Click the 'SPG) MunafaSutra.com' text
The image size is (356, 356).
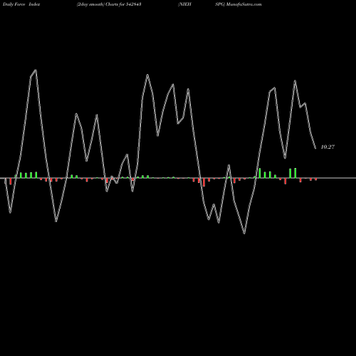tap(239, 4)
